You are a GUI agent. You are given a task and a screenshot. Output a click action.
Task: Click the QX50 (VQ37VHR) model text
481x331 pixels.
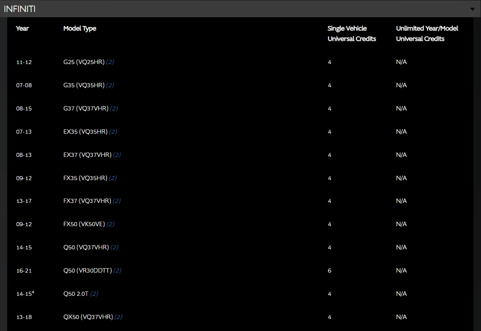[x=88, y=317]
